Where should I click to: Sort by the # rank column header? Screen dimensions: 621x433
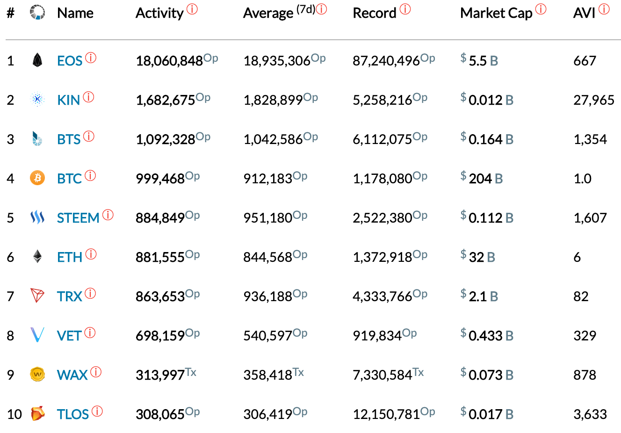[11, 13]
